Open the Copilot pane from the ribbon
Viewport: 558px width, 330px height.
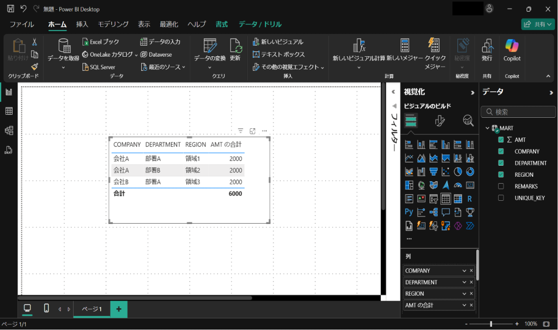512,46
